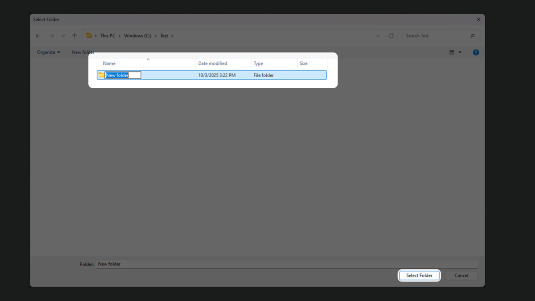Sort by the Name column header

click(x=109, y=64)
